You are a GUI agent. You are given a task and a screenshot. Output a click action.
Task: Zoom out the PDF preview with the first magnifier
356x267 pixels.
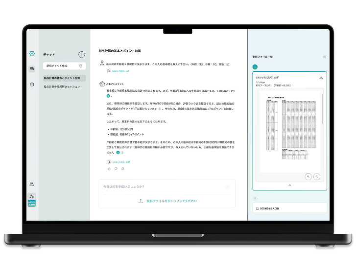[308, 177]
